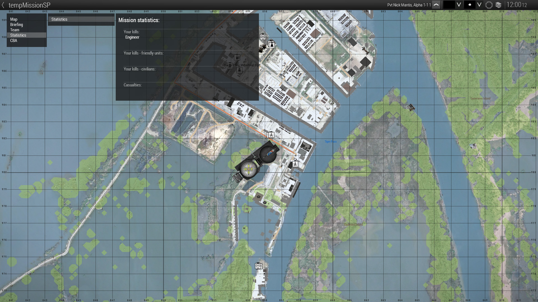
Task: Click the lower house icon south of compass
Action: [x=265, y=202]
